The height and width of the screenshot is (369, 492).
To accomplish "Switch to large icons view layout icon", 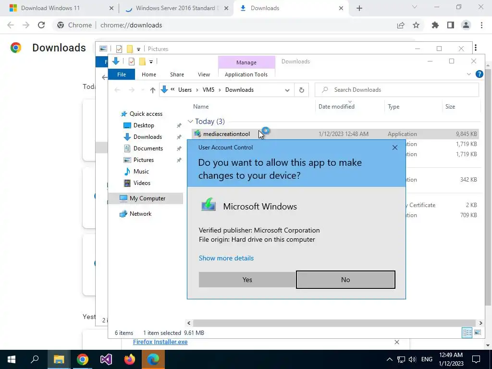I will click(478, 332).
